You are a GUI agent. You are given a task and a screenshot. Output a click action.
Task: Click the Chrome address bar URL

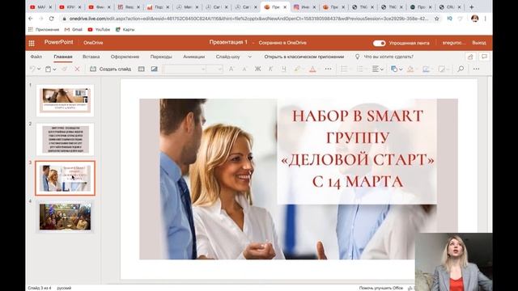coord(248,19)
